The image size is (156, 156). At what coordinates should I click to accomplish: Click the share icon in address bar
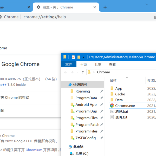[155, 17]
